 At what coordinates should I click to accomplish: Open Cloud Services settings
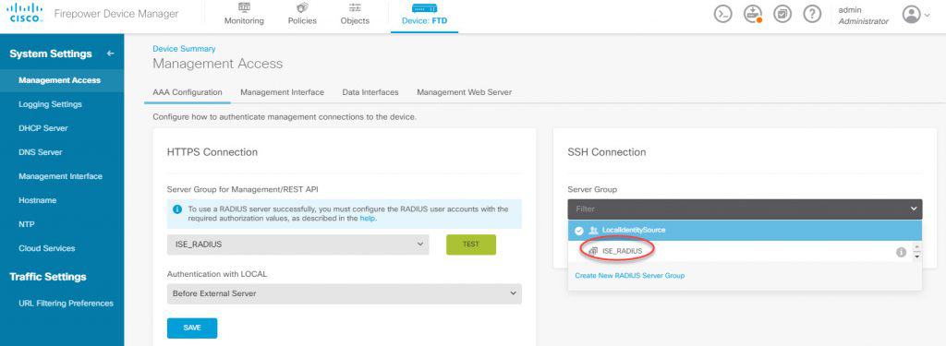(x=47, y=248)
